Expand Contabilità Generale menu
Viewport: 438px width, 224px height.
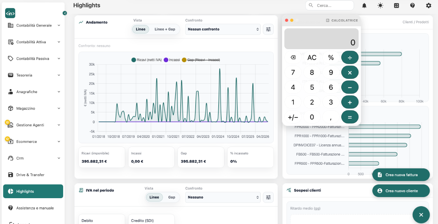[x=33, y=25]
